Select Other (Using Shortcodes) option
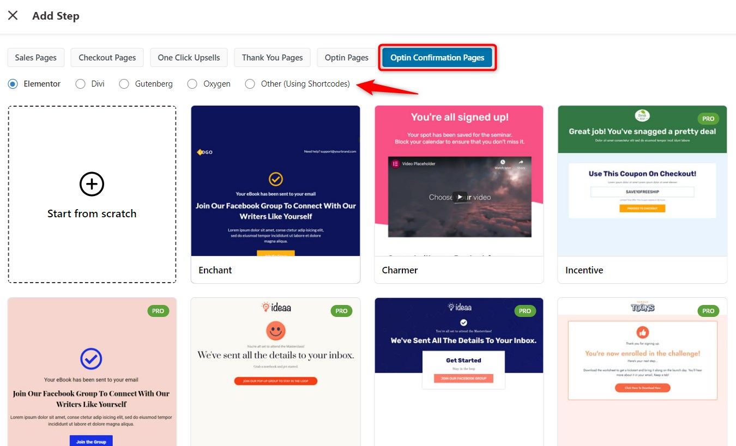The height and width of the screenshot is (446, 736). point(250,84)
